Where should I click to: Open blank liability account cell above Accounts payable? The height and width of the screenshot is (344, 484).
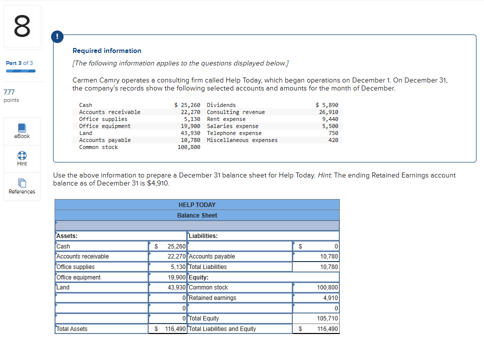(x=240, y=246)
